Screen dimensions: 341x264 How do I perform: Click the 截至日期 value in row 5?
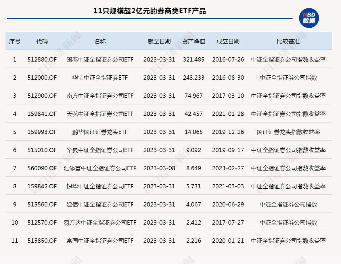pyautogui.click(x=159, y=132)
